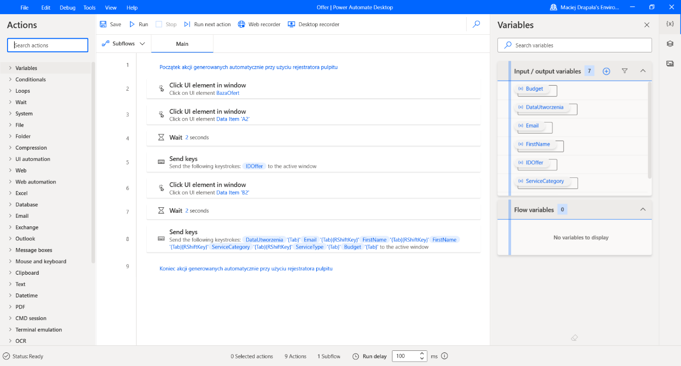Focus the Search variables field
This screenshot has width=681, height=366.
575,45
